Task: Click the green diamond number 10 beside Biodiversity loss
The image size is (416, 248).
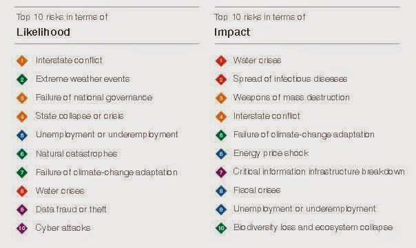Action: coord(221,228)
